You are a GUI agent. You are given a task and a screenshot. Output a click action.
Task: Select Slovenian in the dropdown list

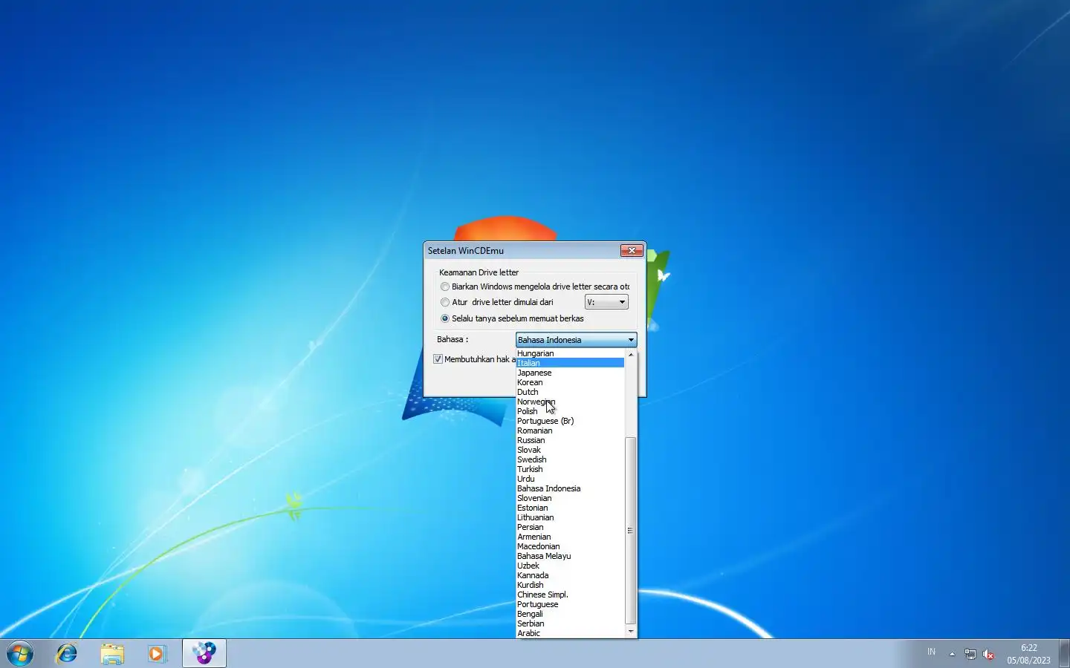[570, 498]
